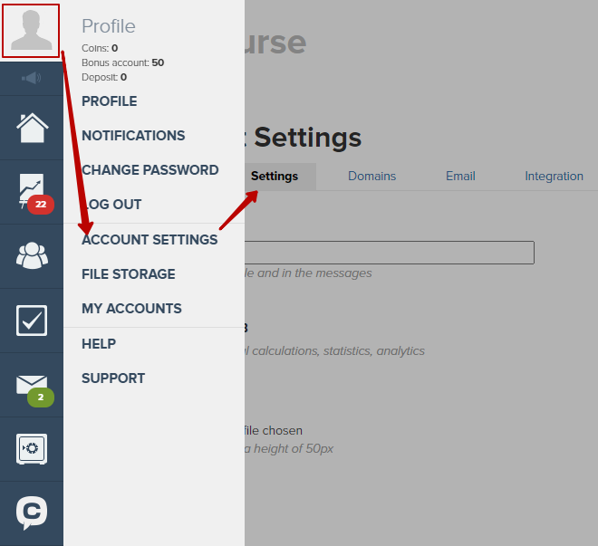Choose CHANGE PASSWORD option

[150, 170]
